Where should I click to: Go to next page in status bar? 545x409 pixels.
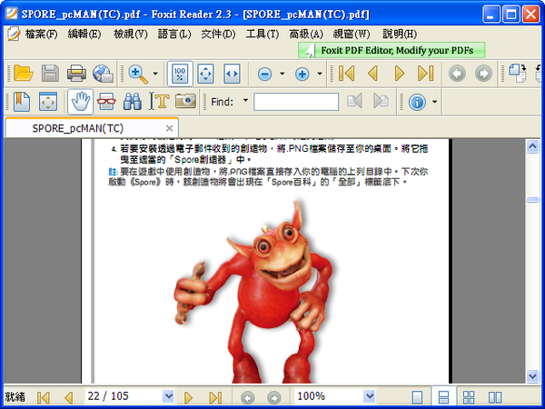(188, 397)
